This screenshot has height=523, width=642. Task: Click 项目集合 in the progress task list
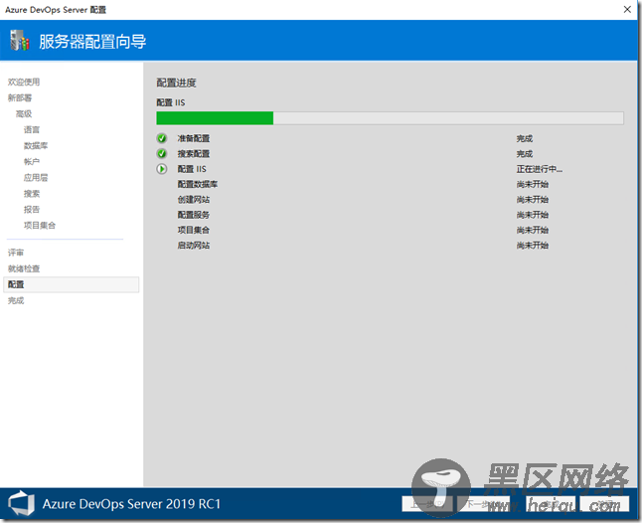[193, 230]
